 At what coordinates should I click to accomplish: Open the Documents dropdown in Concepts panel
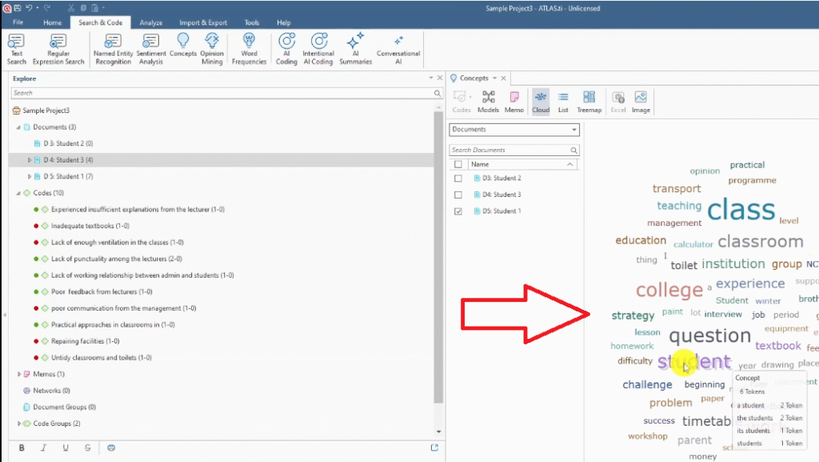513,130
